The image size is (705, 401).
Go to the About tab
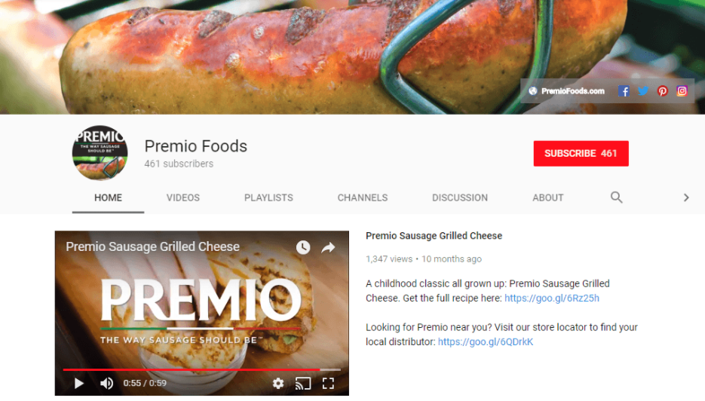pyautogui.click(x=548, y=197)
